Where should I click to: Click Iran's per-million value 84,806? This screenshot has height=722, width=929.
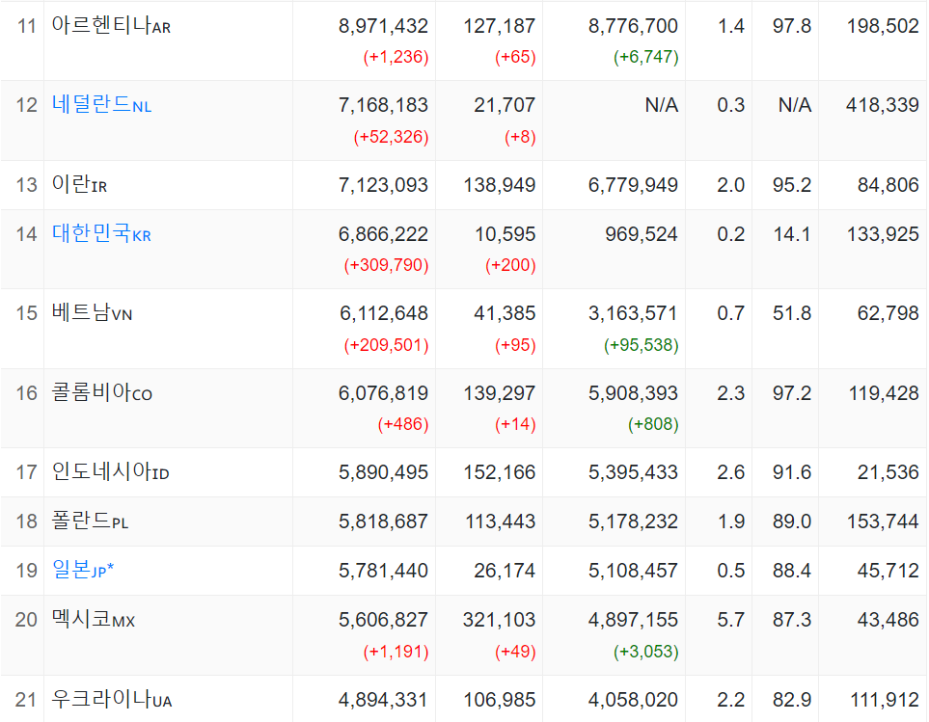coord(888,185)
